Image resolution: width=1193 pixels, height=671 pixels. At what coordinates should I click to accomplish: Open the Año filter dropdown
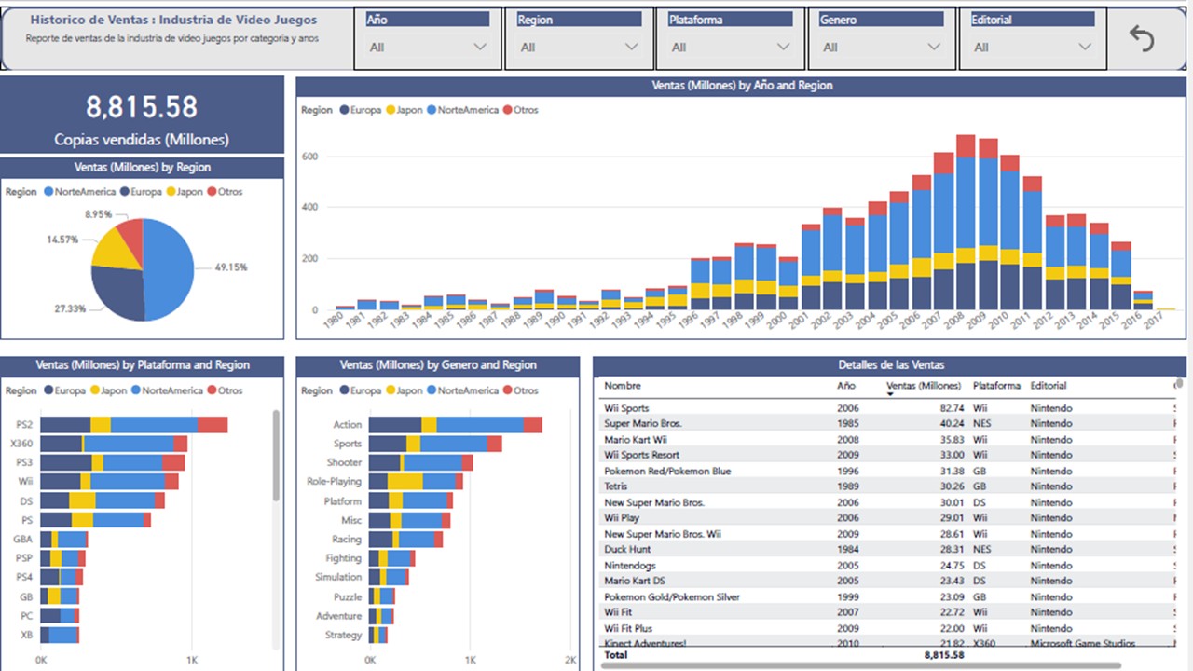[428, 48]
